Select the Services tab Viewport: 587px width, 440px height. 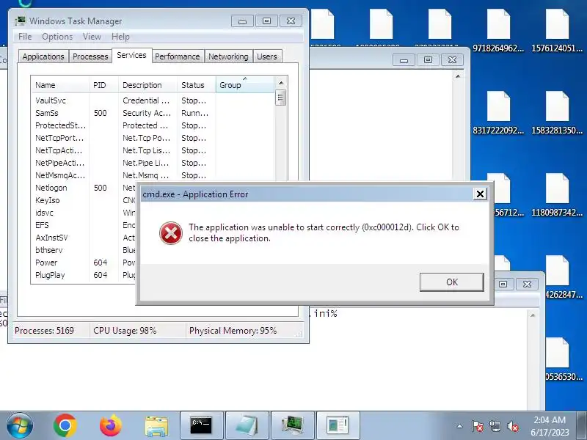tap(131, 56)
